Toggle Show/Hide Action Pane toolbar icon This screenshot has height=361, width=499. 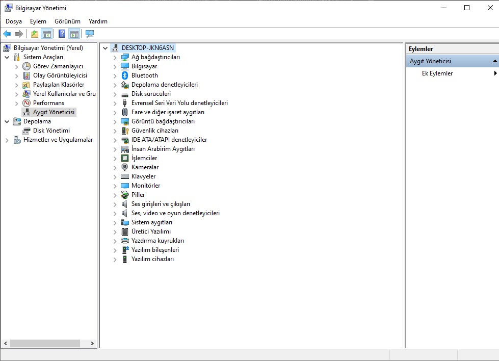pos(74,34)
